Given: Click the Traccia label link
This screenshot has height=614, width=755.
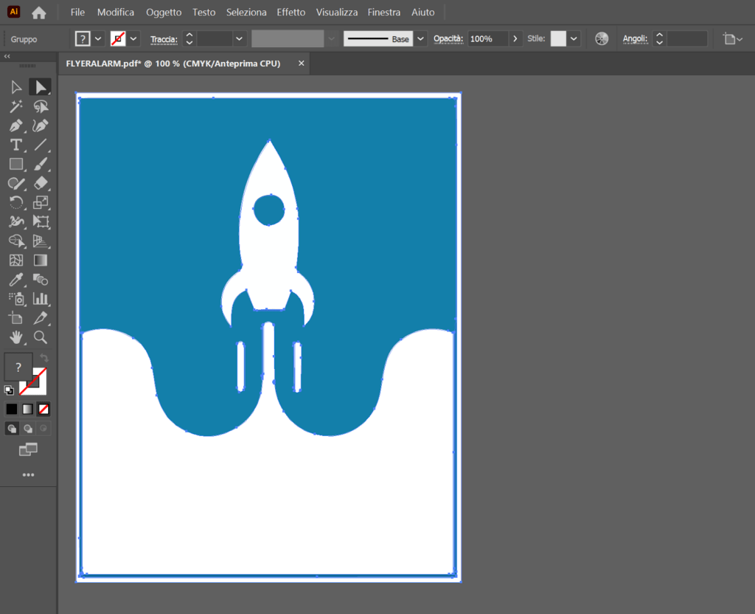Looking at the screenshot, I should 164,39.
